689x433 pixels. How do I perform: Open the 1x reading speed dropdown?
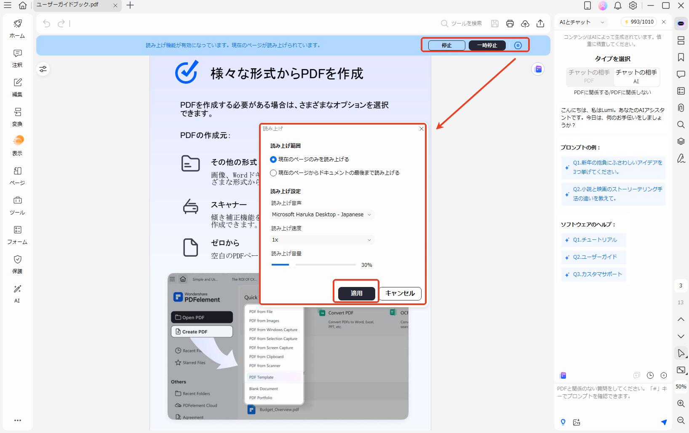pos(322,240)
